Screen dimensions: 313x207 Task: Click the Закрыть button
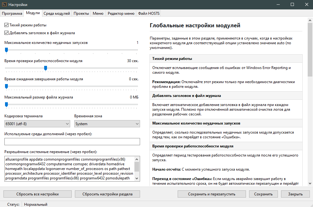pyautogui.click(x=295, y=194)
